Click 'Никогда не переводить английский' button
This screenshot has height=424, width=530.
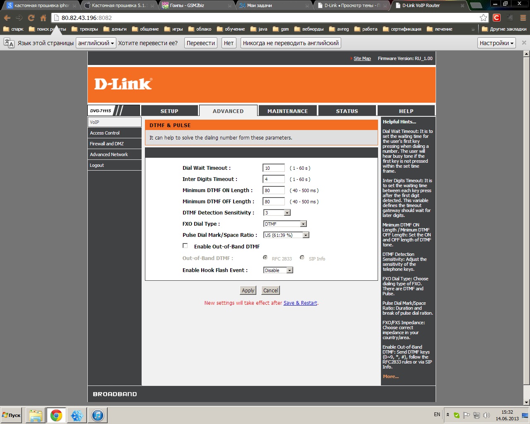point(291,43)
